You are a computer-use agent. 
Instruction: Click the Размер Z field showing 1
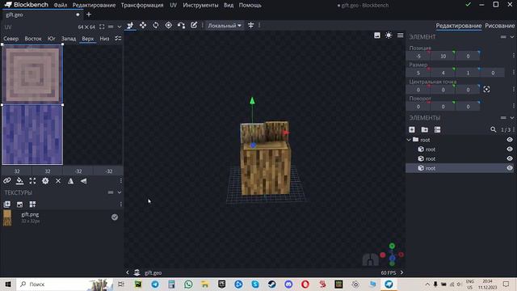click(x=468, y=73)
